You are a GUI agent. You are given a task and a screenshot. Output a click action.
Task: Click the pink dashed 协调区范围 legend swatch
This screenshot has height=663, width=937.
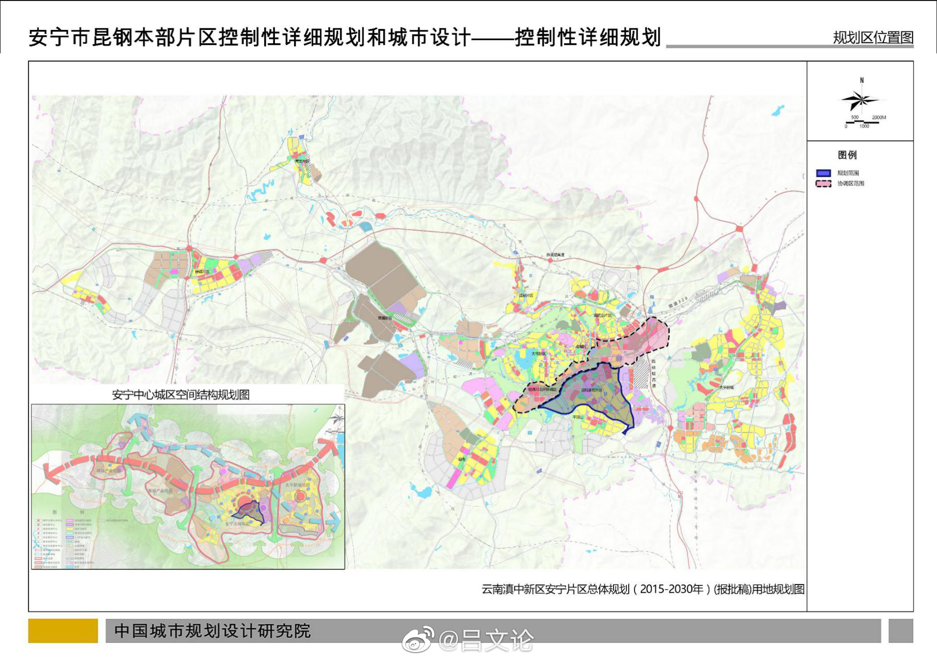click(823, 184)
